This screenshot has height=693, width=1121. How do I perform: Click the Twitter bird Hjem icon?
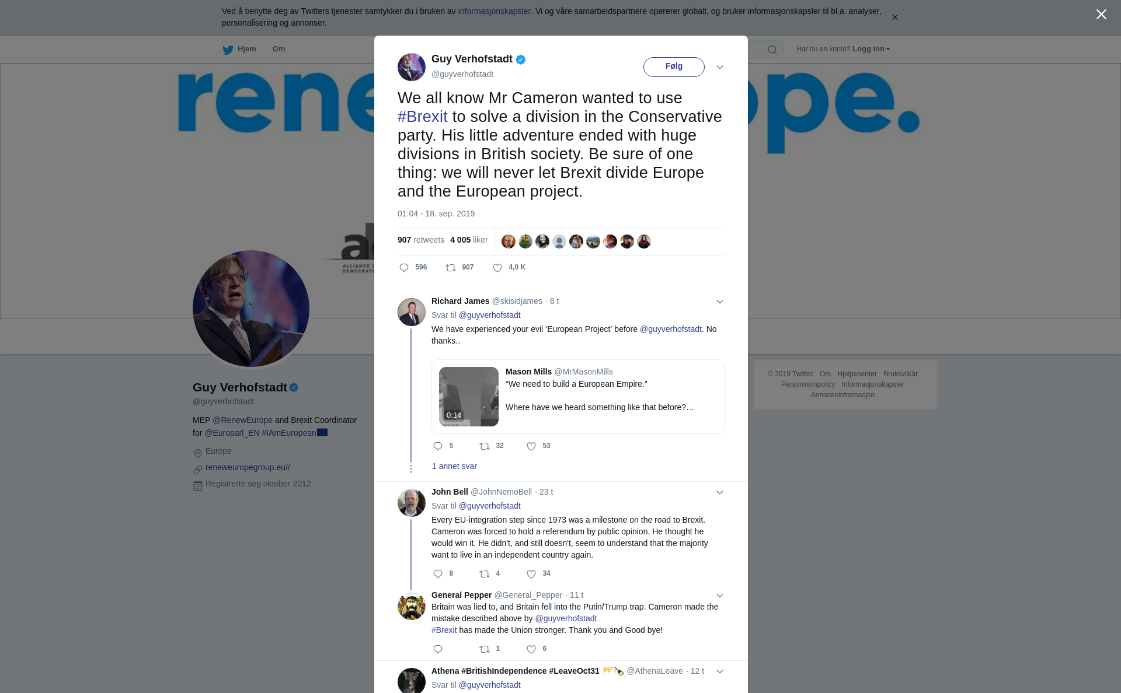pos(228,50)
